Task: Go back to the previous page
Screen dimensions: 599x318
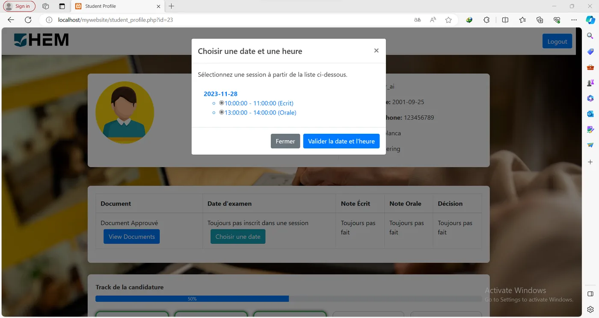Action: coord(11,20)
